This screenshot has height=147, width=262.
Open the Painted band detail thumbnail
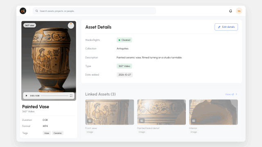pos(161,112)
